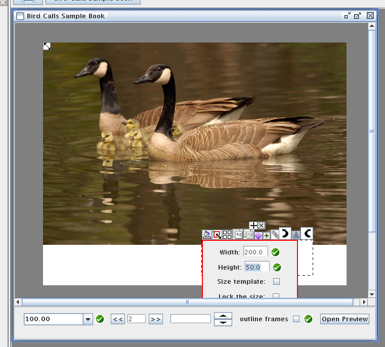Click the page number field showing 2
Screen dimensions: 385x347
tap(137, 319)
